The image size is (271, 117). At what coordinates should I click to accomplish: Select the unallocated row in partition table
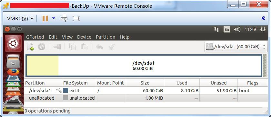tap(146, 98)
